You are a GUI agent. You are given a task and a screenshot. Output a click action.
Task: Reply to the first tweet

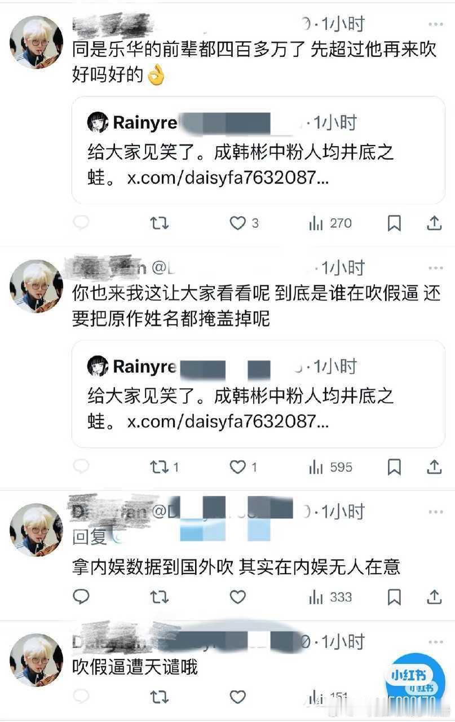81,223
